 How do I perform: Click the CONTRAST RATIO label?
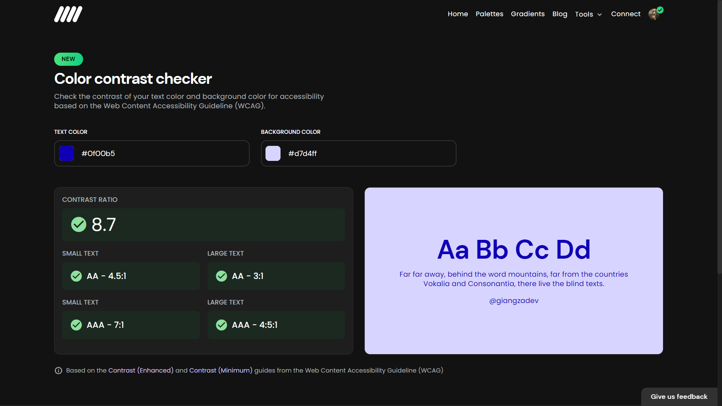[90, 200]
